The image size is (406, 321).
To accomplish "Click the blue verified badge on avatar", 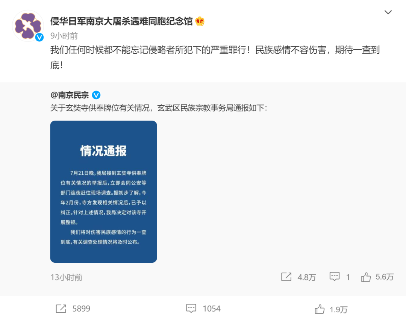I will [39, 38].
